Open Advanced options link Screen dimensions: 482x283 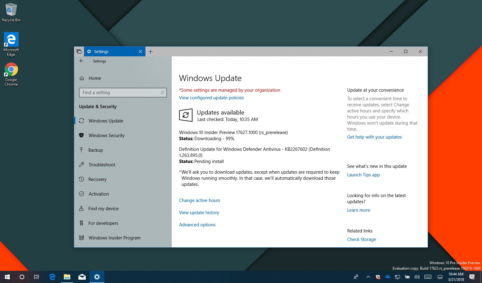(197, 225)
